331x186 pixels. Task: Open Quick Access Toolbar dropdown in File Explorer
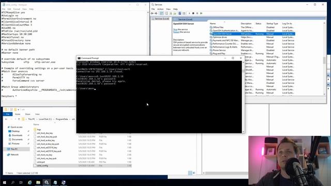(19, 110)
